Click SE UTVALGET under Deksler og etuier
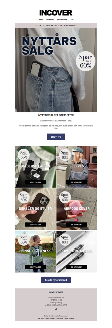 coord(35,225)
